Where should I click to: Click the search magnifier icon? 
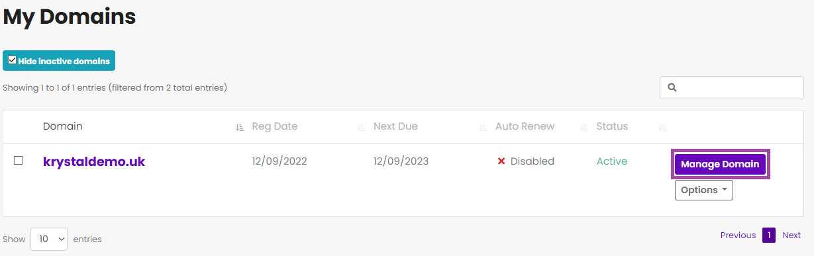tap(672, 87)
